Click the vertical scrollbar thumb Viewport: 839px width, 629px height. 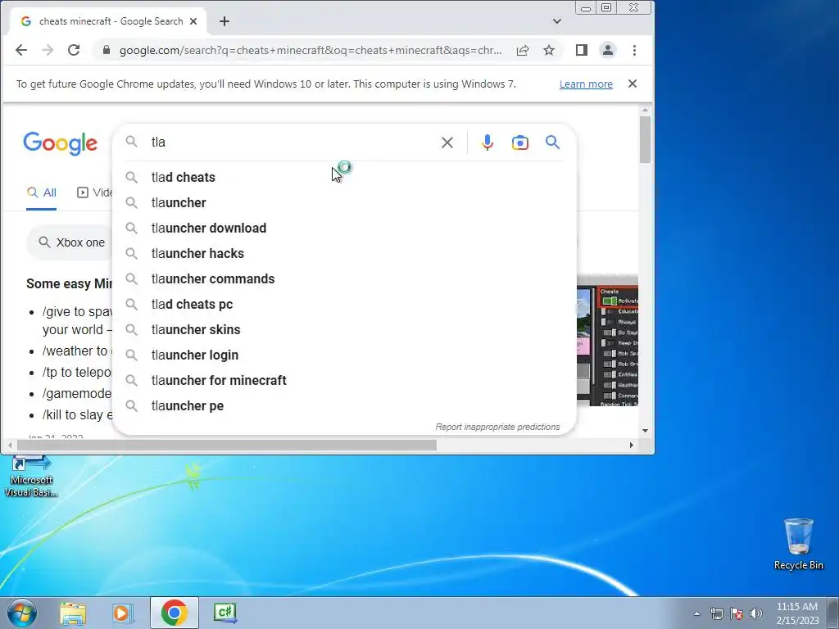click(x=646, y=139)
